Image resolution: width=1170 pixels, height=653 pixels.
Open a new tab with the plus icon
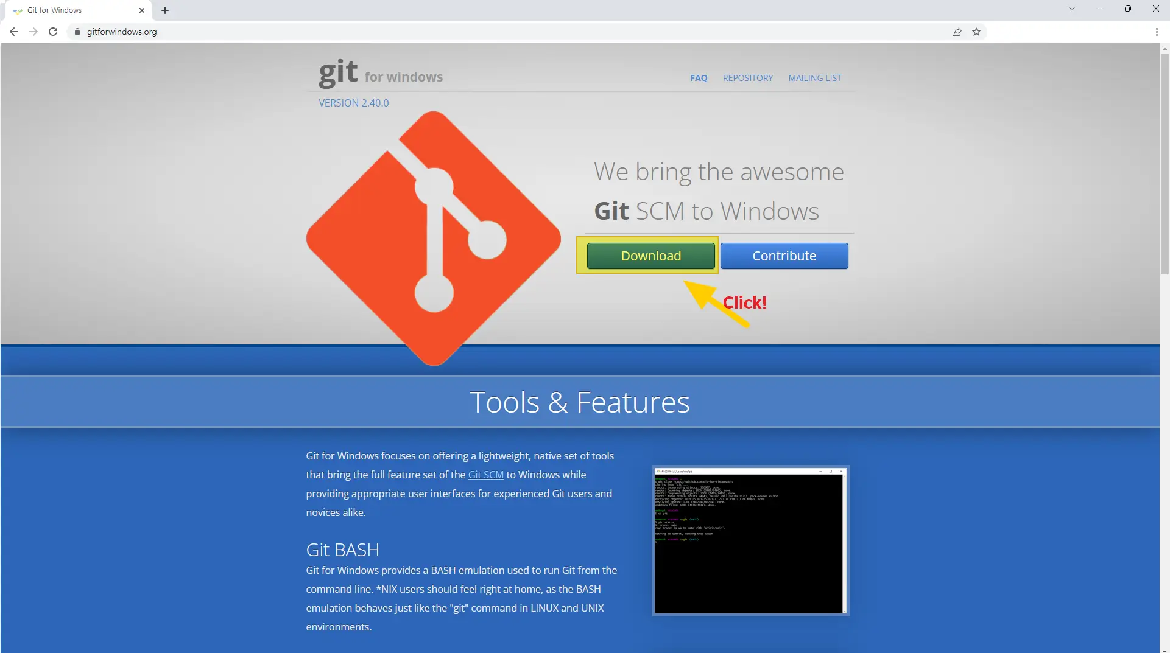[165, 10]
